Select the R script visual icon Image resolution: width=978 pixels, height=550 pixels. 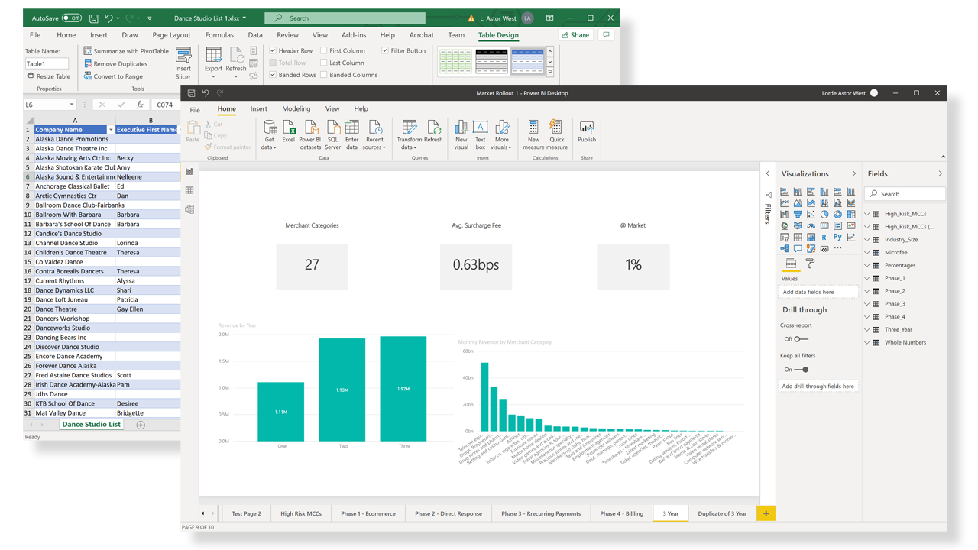coord(824,237)
